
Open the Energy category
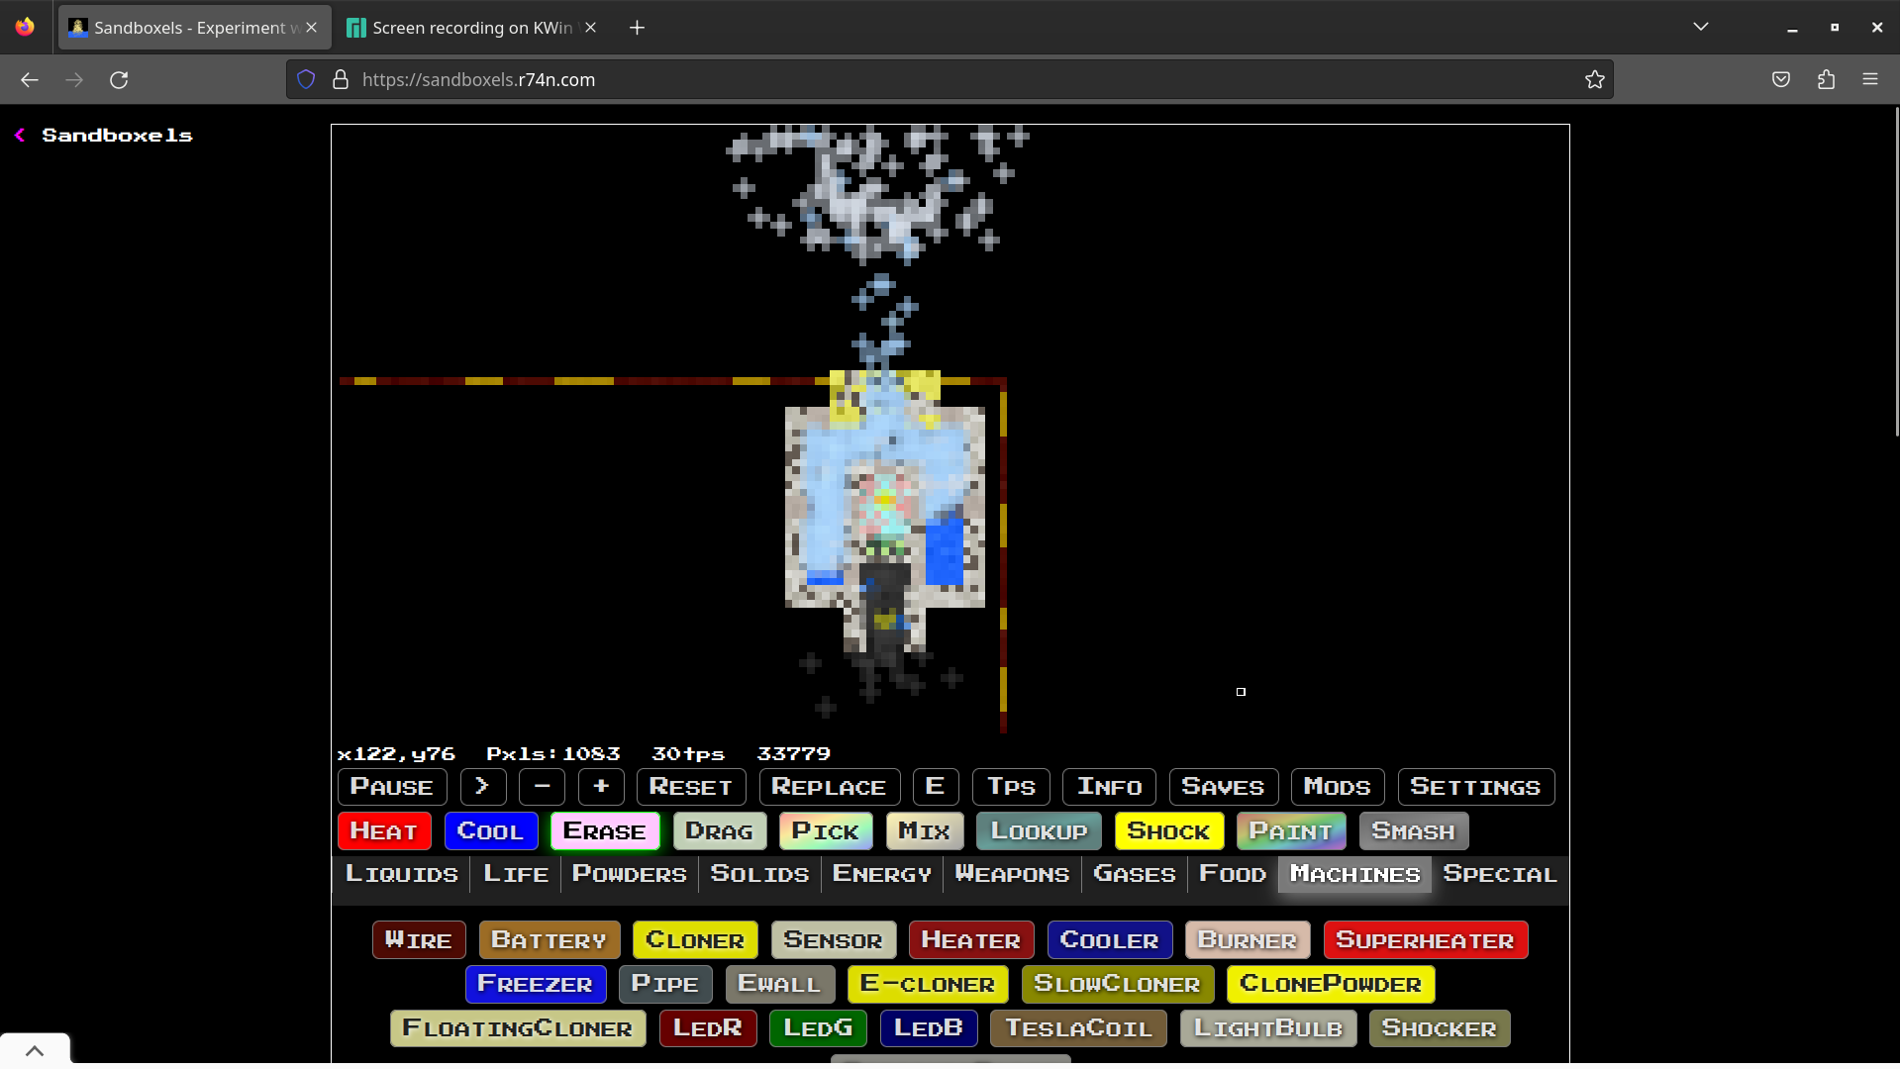point(882,875)
